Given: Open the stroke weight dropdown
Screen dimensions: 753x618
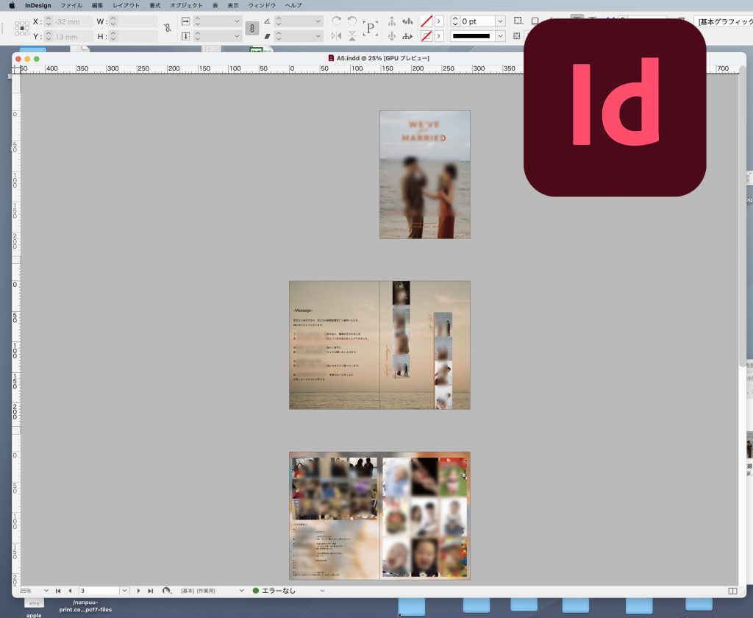Looking at the screenshot, I should (500, 21).
